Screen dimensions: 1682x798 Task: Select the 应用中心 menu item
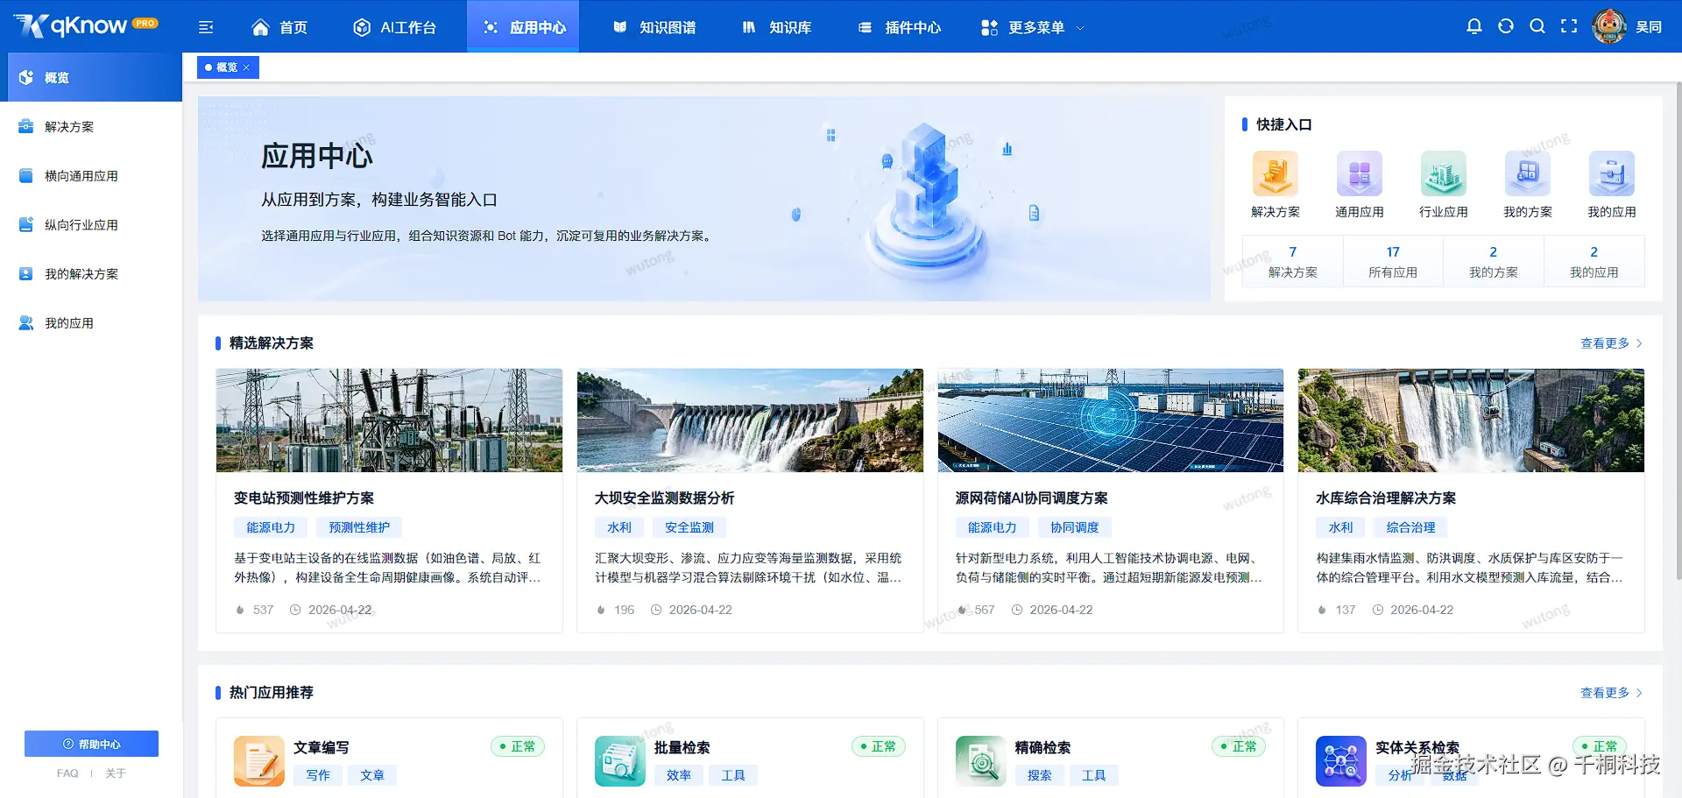click(523, 26)
